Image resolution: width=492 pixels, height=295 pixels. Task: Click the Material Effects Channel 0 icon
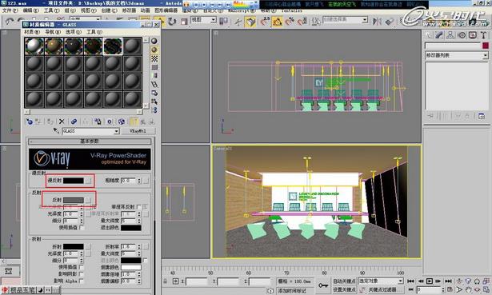(110, 122)
